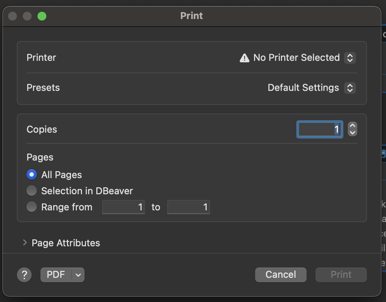
Task: Expand the Page Attributes section
Action: point(25,243)
